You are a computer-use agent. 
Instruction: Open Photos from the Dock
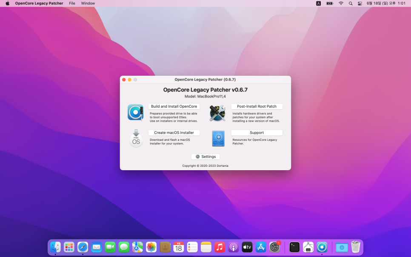click(151, 247)
